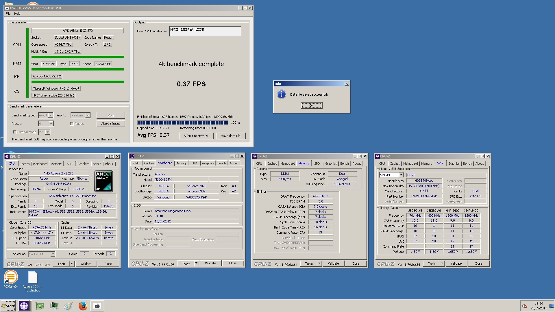The height and width of the screenshot is (312, 555).
Task: Switch to Bench tab in CPU-Z Mainboard window
Action: [222, 163]
